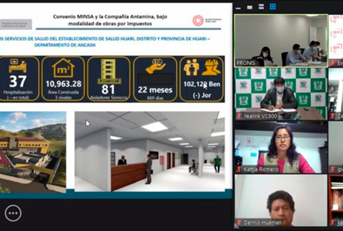Collapse video panel with the minimize strip icon
Image resolution: width=343 pixels, height=231 pixels.
click(x=238, y=8)
